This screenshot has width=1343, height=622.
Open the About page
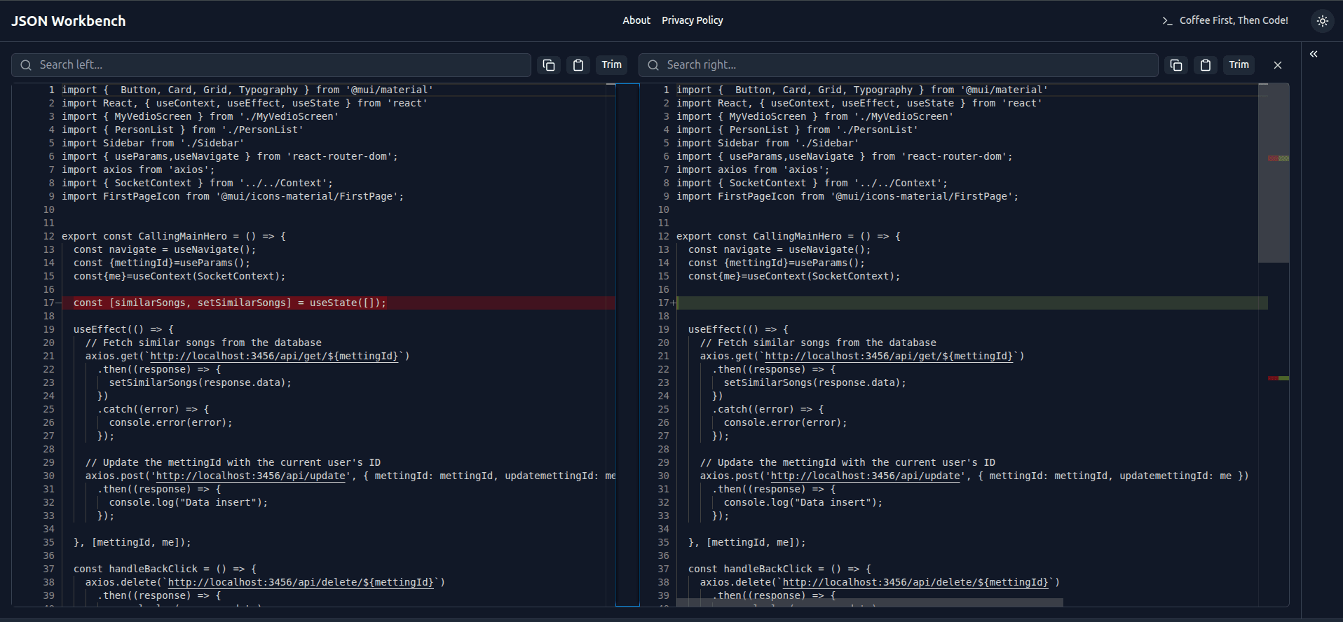[x=636, y=20]
